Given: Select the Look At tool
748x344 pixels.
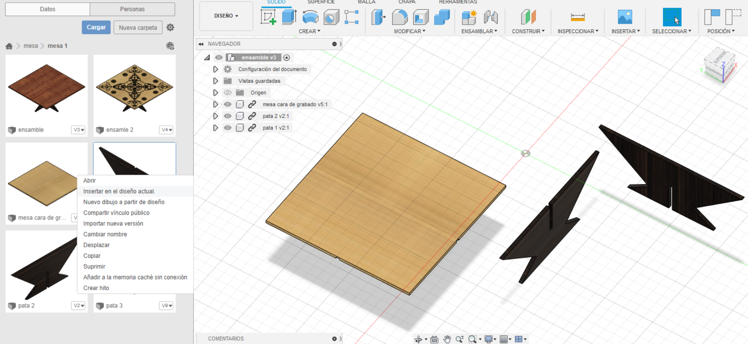Looking at the screenshot, I should point(434,339).
